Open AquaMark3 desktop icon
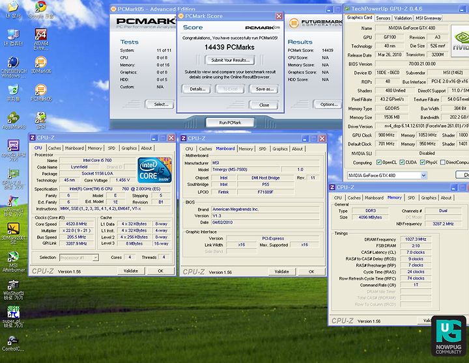Viewport: 469px width, 363px height. coord(14,121)
